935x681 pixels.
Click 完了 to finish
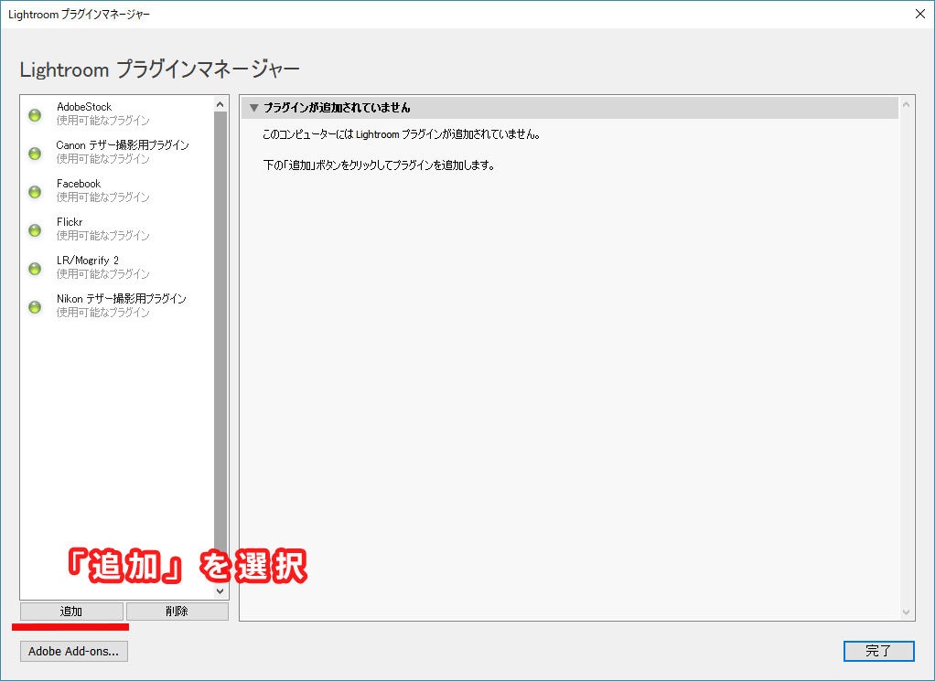tap(878, 651)
